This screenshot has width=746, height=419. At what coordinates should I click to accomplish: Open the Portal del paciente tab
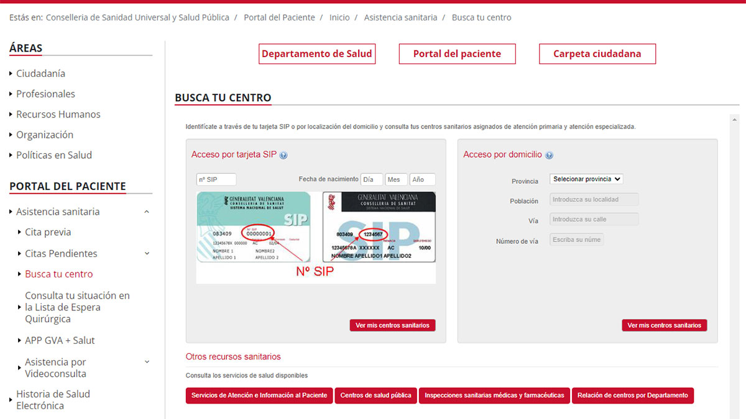(457, 54)
